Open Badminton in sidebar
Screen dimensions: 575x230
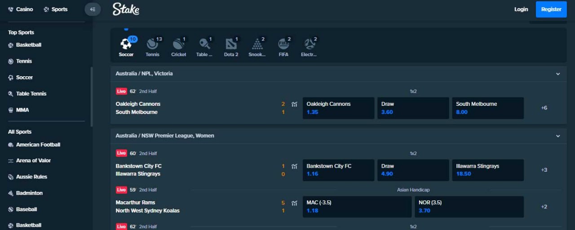pos(25,193)
